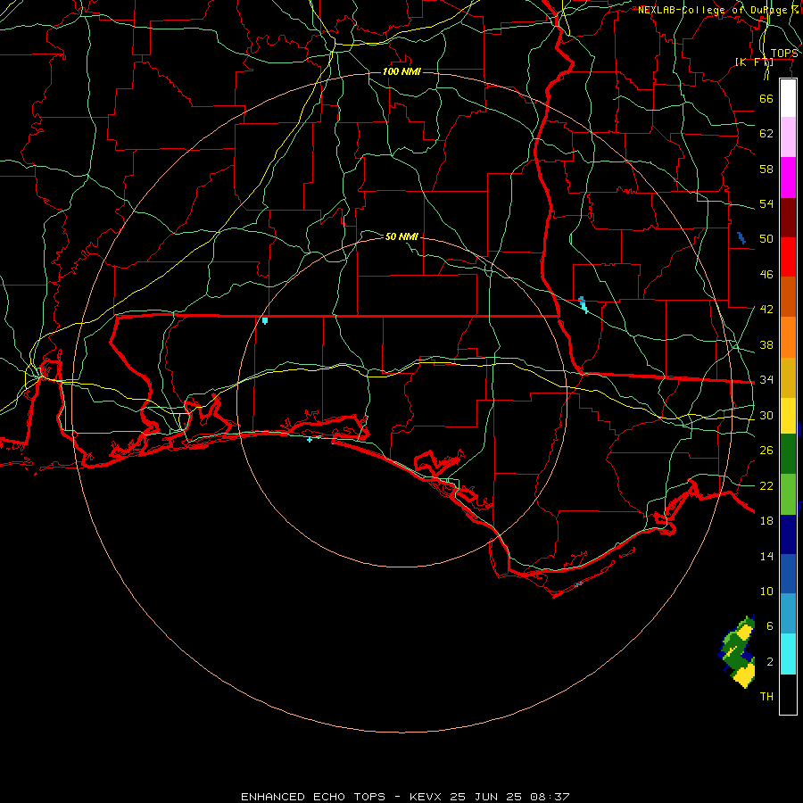Click the '50 NMI' range ring label
Screen dimensions: 803x803
401,236
